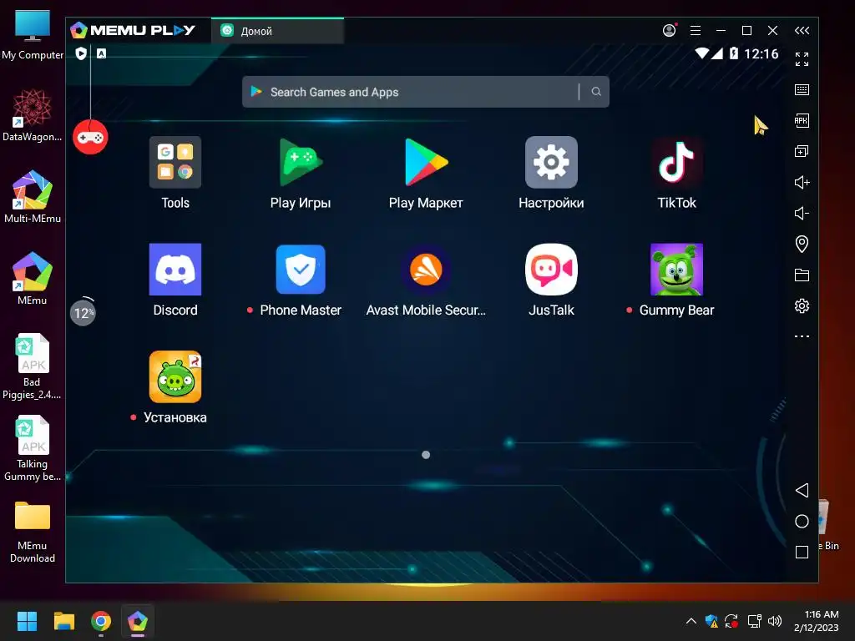Open MEmu sidebar settings gear
The height and width of the screenshot is (641, 855).
click(x=802, y=305)
